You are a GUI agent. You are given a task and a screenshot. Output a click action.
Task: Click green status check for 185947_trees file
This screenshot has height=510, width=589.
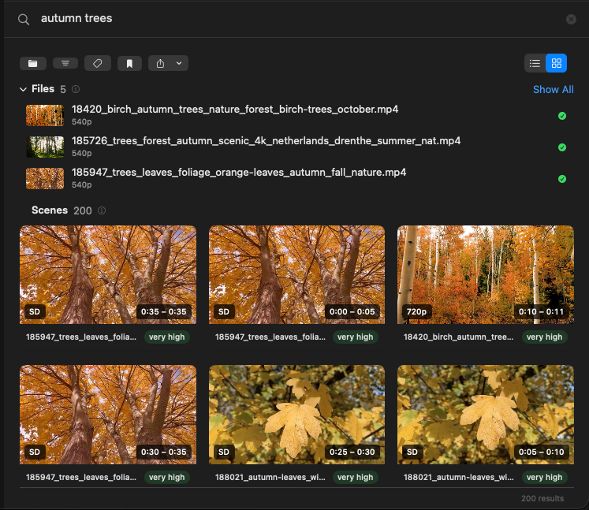pos(562,179)
